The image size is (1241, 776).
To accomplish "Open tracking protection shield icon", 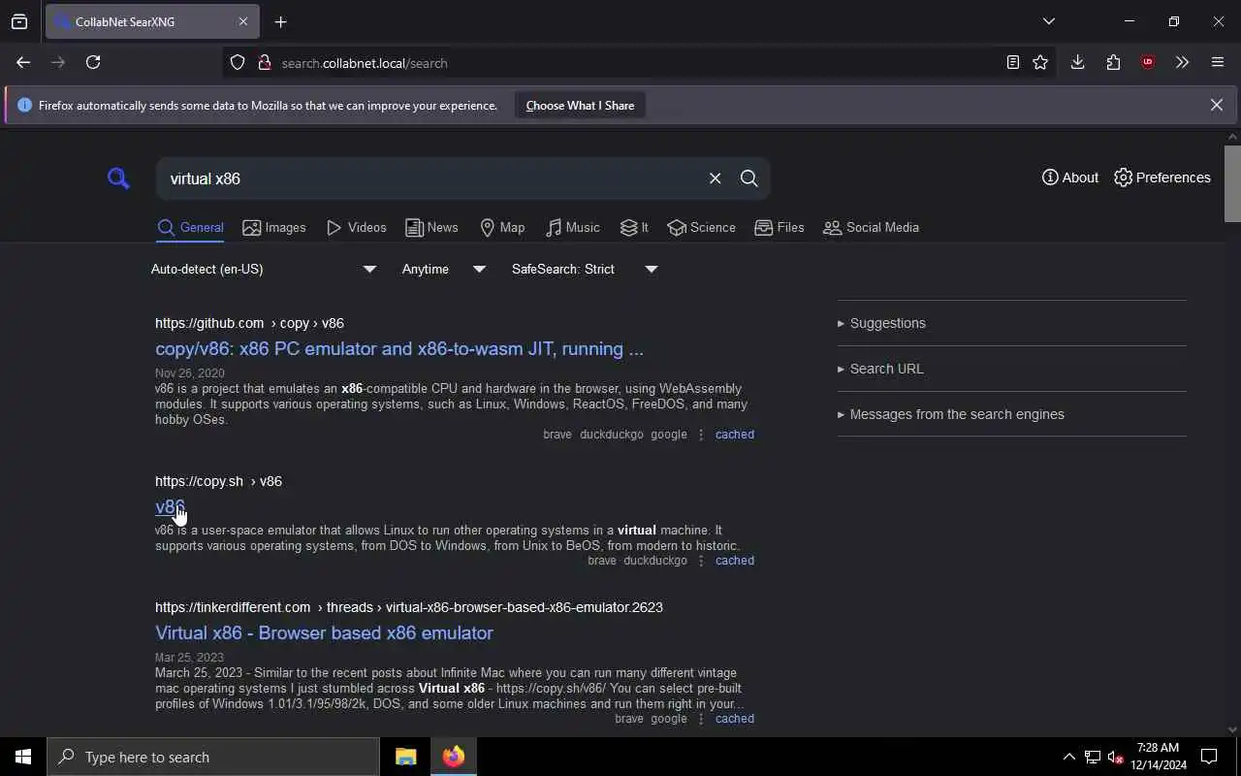I will tap(238, 62).
